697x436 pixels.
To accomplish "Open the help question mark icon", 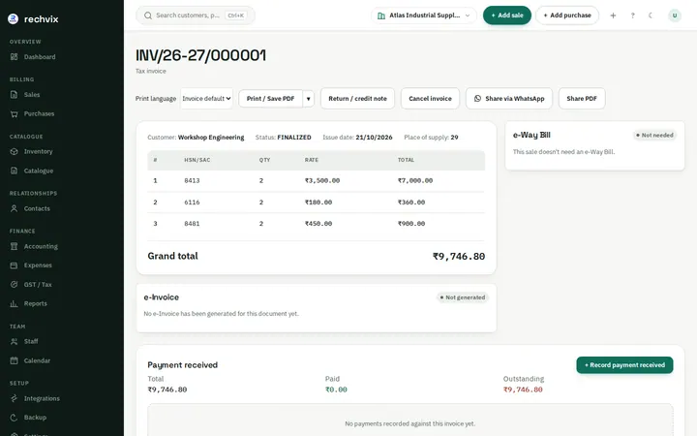I will click(632, 16).
